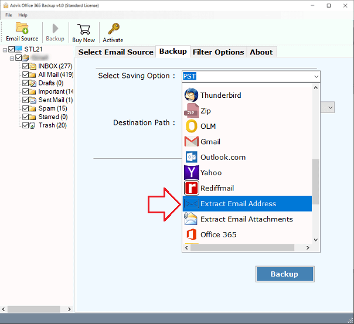Click the vertical scrollbar thumb in list
The width and height of the screenshot is (354, 324).
click(x=316, y=182)
